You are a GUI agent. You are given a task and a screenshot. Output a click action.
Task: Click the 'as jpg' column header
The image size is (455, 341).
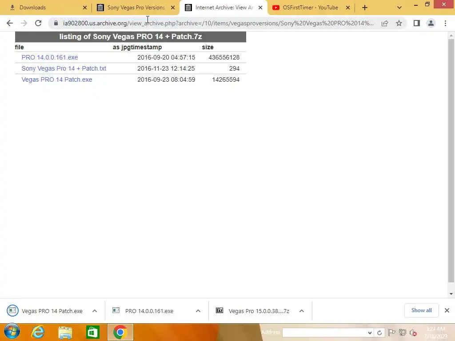point(117,47)
